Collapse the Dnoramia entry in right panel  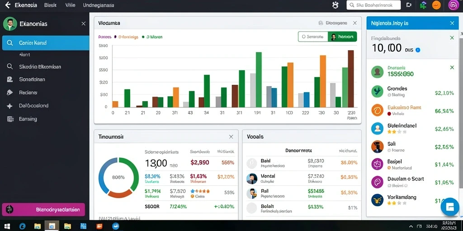(x=452, y=68)
